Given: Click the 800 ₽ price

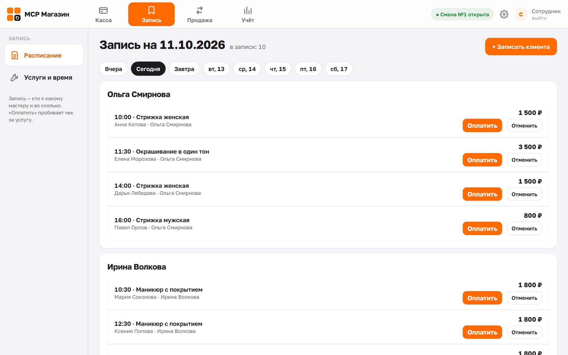Looking at the screenshot, I should [533, 216].
